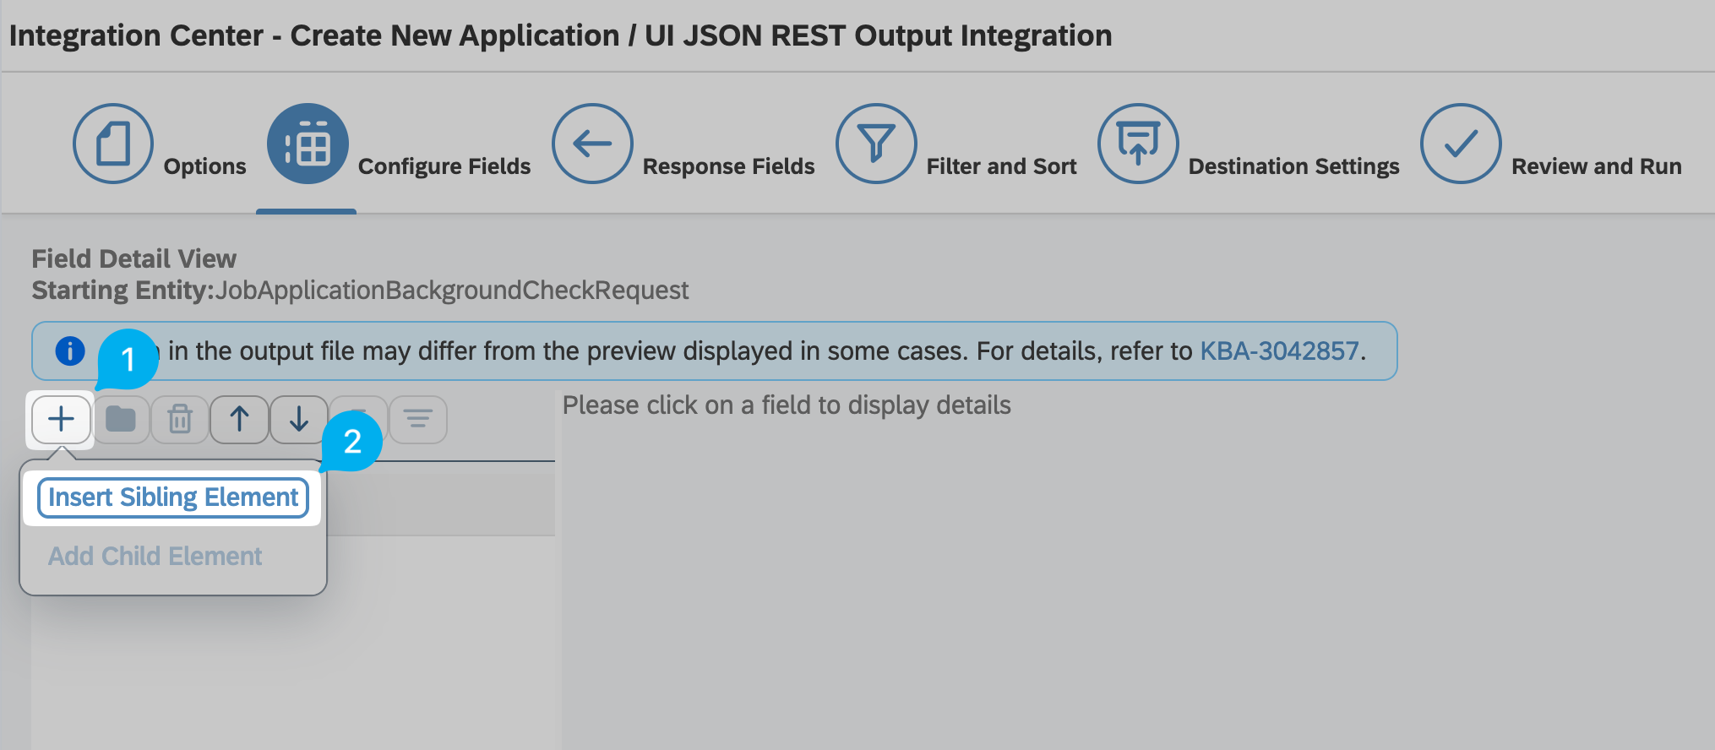Screen dimensions: 1715x750
Task: Select the Configure Fields grid icon
Action: point(308,144)
